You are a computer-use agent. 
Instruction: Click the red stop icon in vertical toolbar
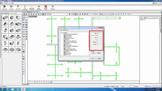24,59
